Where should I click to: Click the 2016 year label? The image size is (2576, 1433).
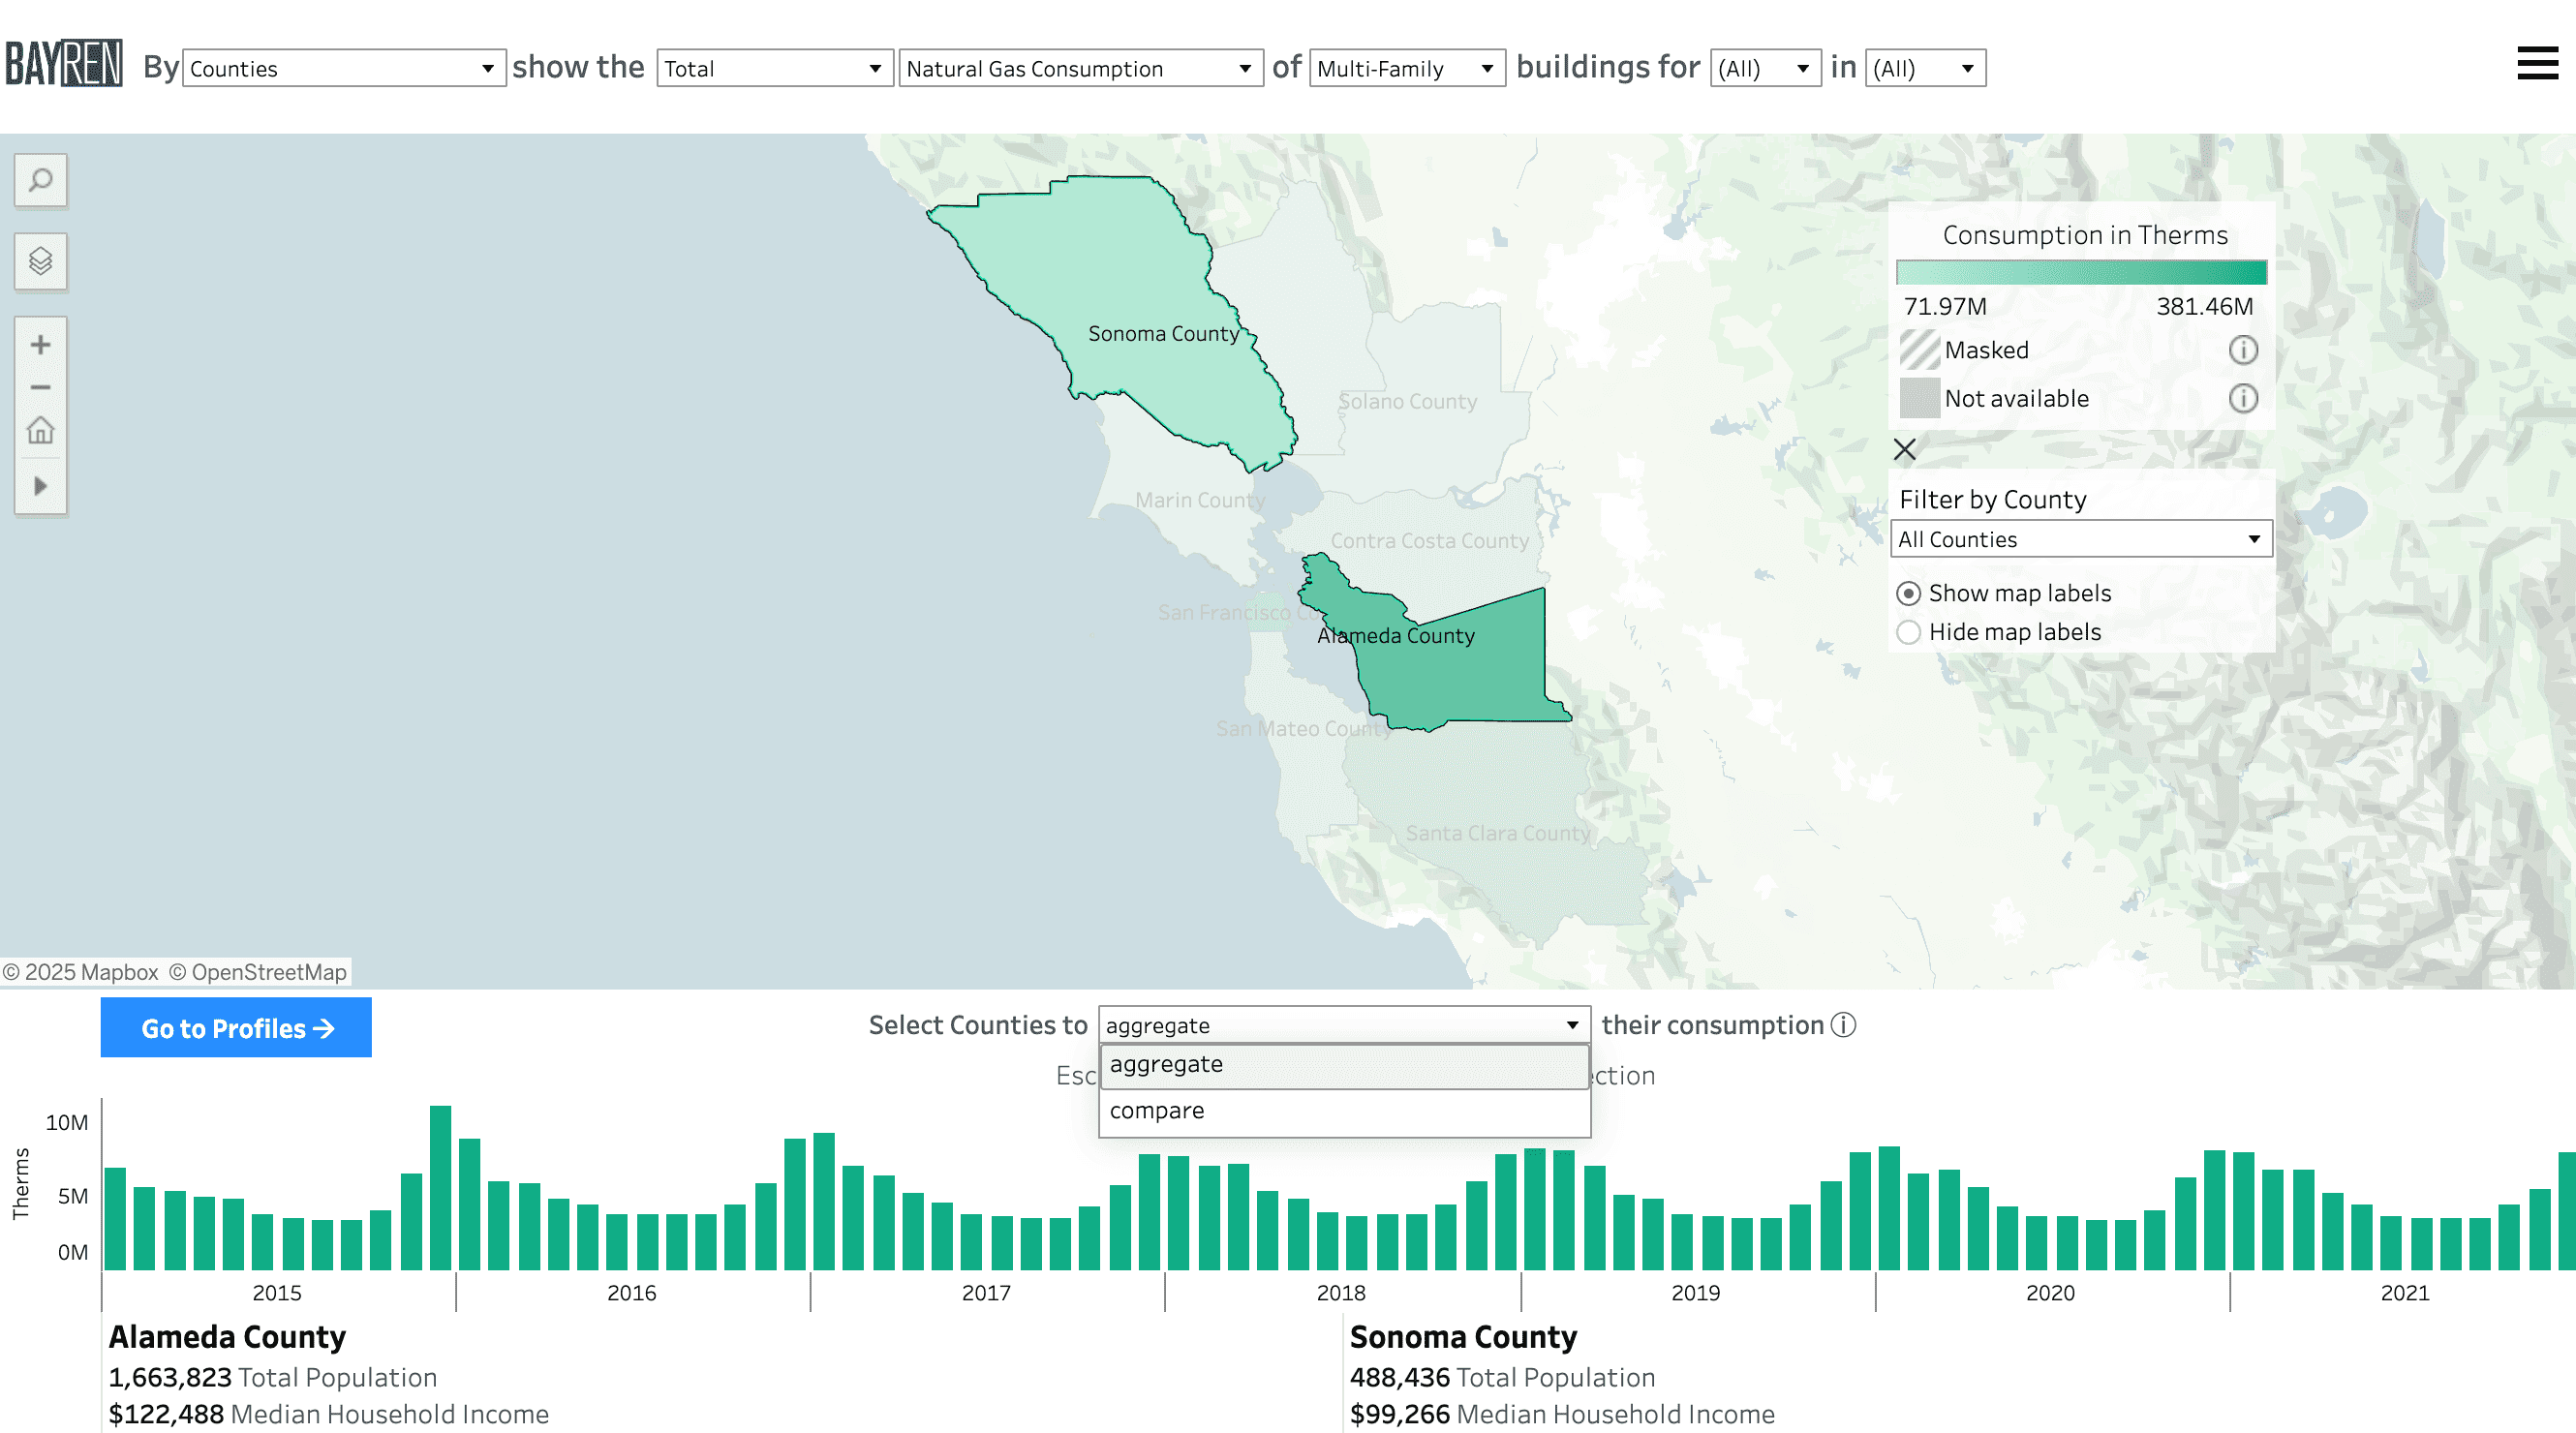(x=632, y=1292)
